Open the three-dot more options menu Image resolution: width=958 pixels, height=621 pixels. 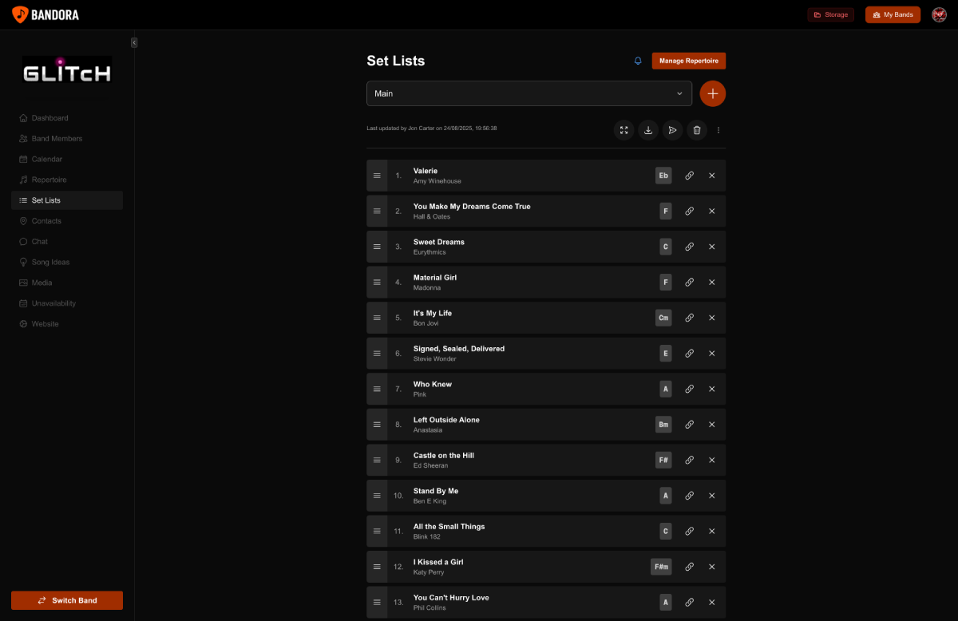pyautogui.click(x=718, y=129)
